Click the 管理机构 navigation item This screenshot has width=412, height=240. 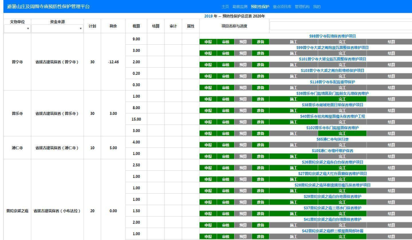(302, 6)
